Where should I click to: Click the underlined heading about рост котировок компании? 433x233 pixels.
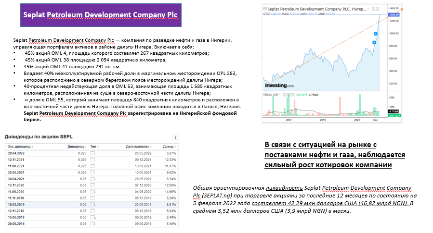coord(335,155)
